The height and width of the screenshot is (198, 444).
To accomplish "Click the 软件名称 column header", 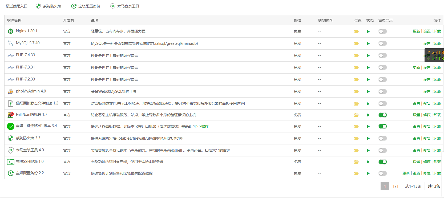I will tap(14, 20).
